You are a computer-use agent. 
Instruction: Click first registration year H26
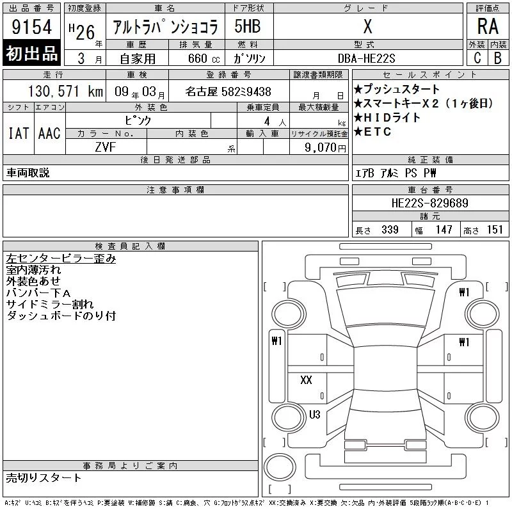[82, 31]
